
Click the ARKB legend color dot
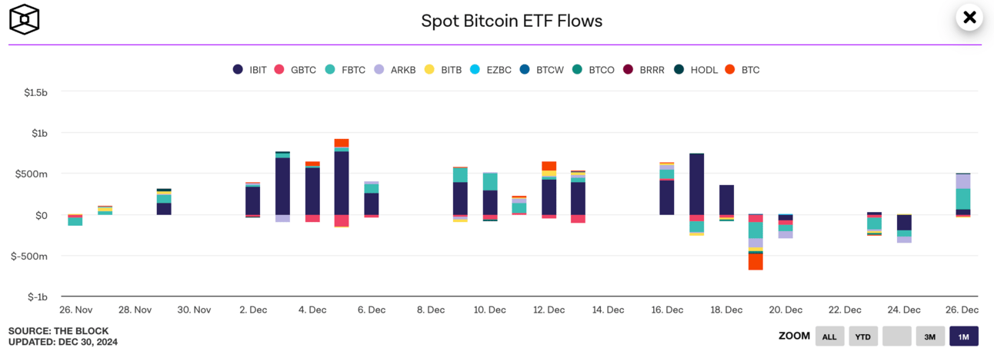(x=379, y=70)
